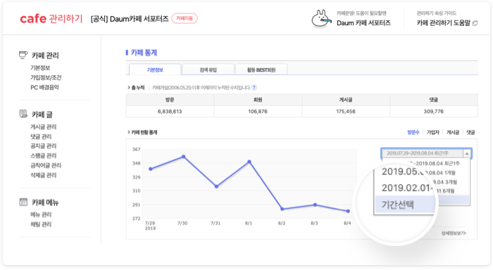Open 게시글 관리 in sidebar
493x270 pixels.
pos(44,127)
